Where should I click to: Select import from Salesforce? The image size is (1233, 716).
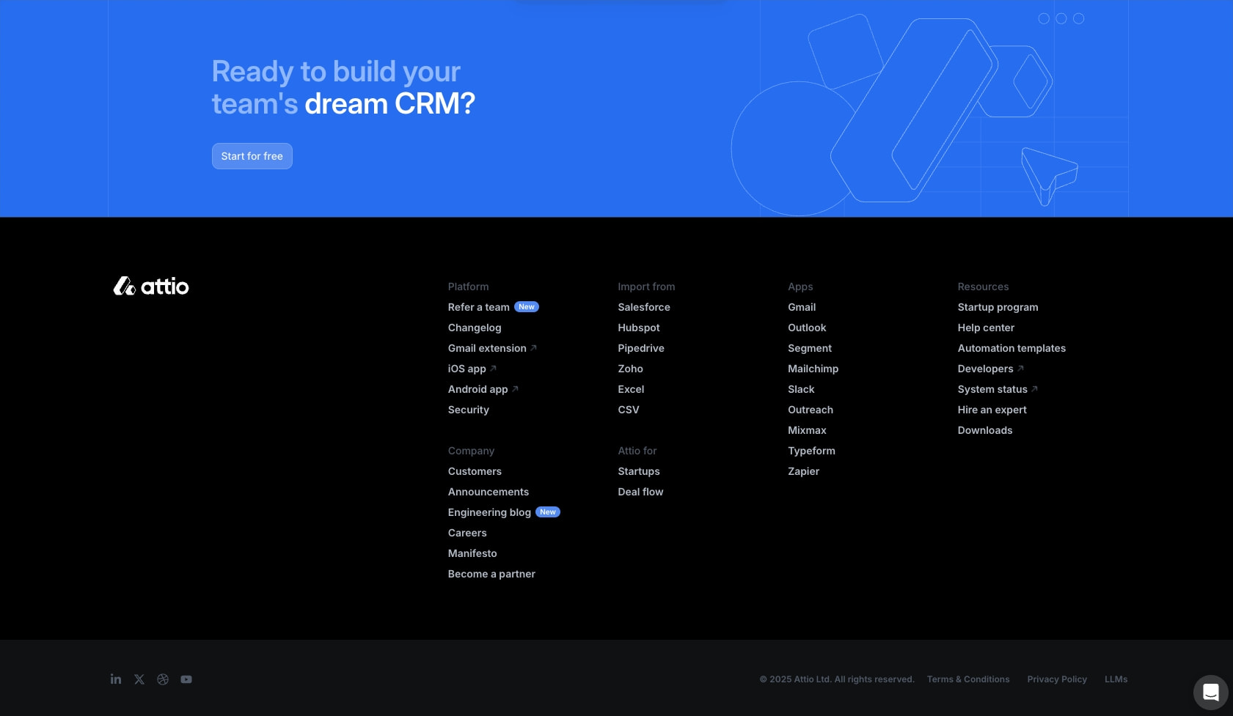tap(644, 307)
